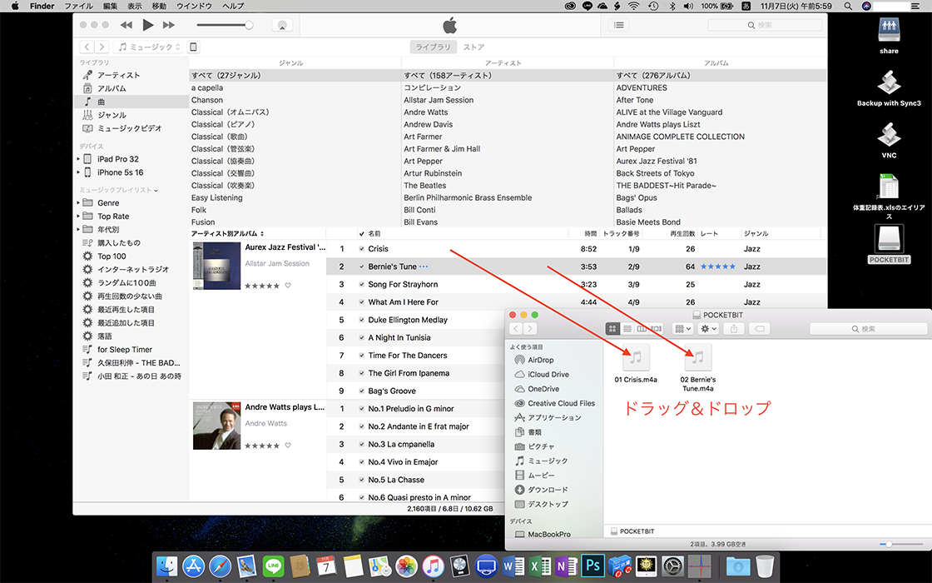Open the 購入したもの playlist
Viewport: 932px width, 583px height.
119,242
